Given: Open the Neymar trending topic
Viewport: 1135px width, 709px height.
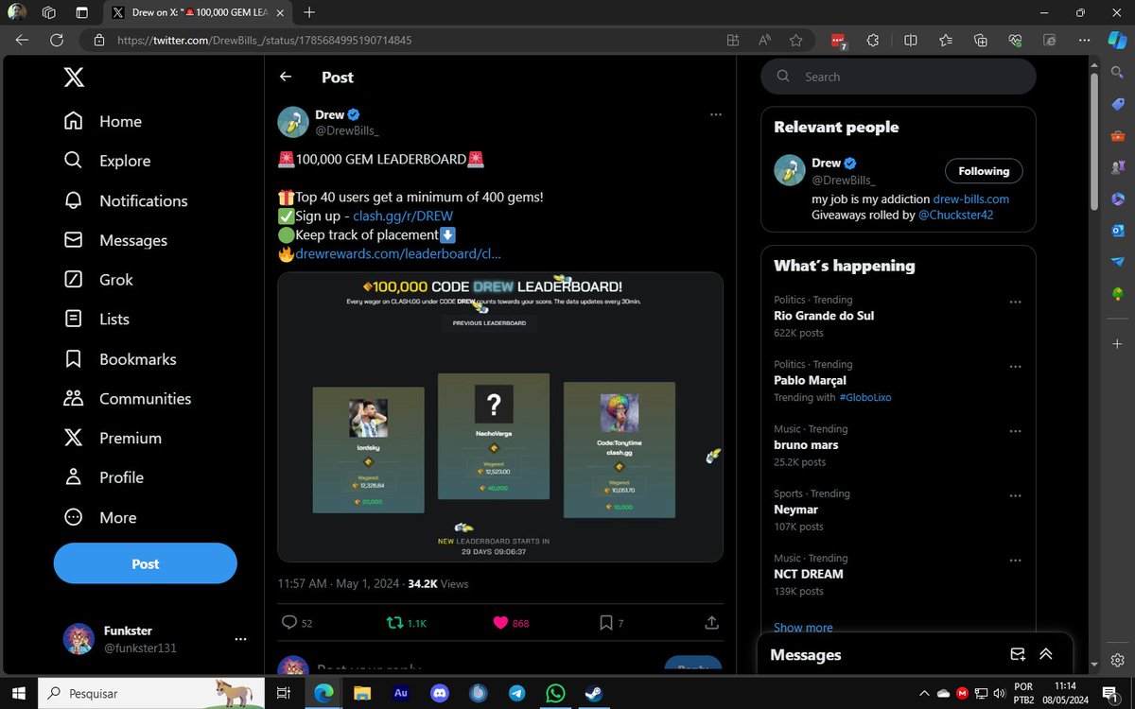Looking at the screenshot, I should click(795, 510).
